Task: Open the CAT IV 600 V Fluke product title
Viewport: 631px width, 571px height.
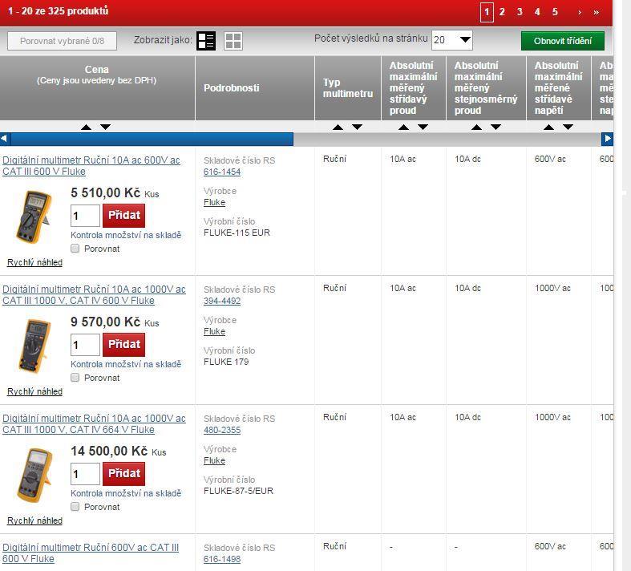Action: (94, 295)
